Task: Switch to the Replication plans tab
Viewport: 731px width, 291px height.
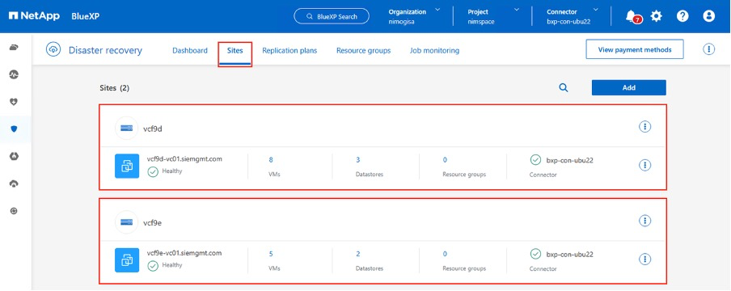Action: click(289, 50)
